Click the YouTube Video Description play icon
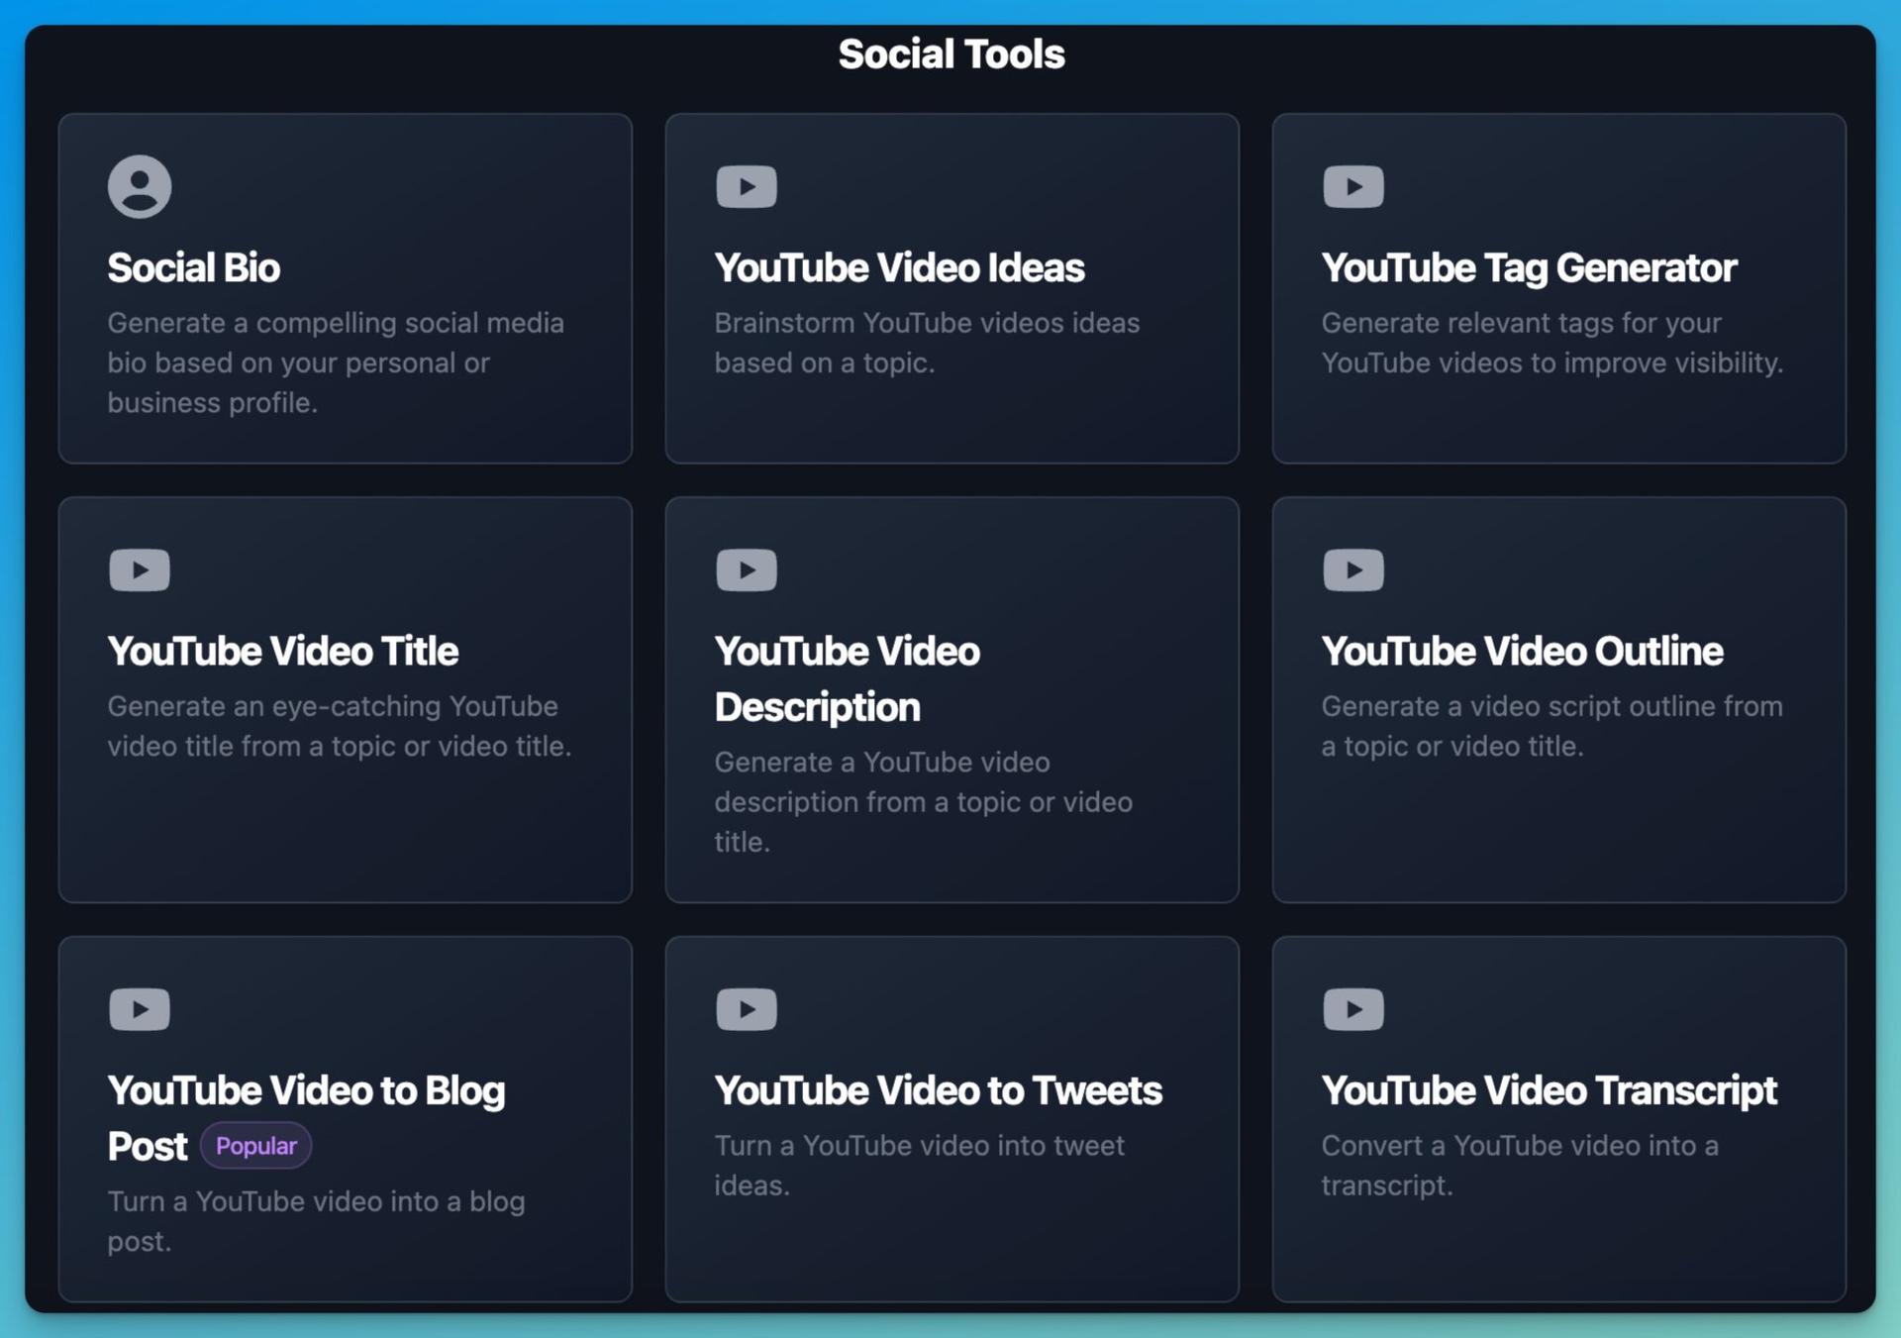Viewport: 1901px width, 1338px height. [747, 568]
